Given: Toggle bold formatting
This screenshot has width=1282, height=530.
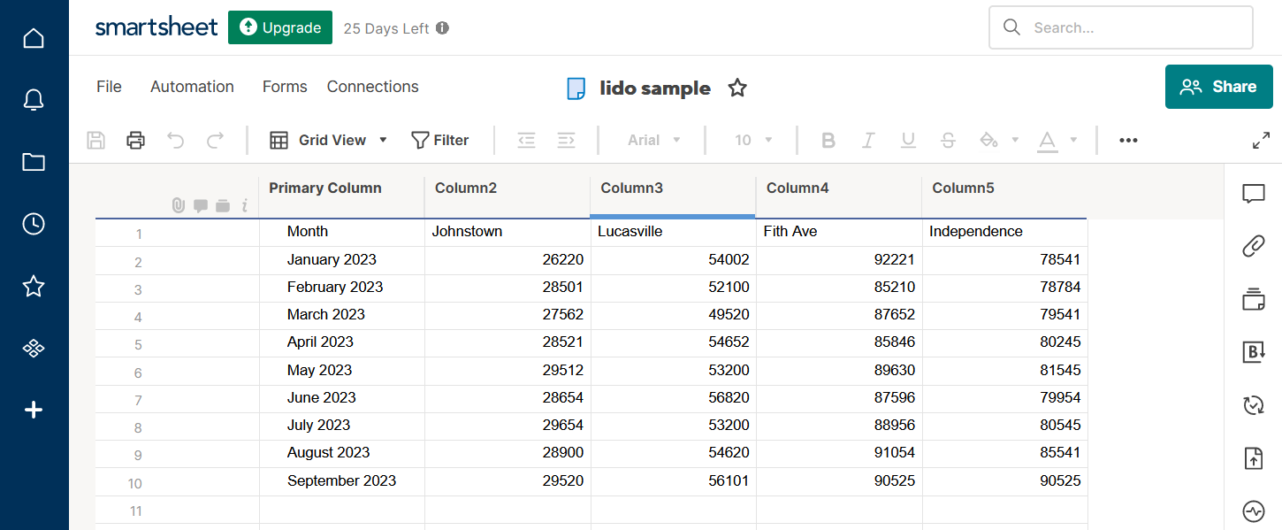Looking at the screenshot, I should (x=828, y=140).
